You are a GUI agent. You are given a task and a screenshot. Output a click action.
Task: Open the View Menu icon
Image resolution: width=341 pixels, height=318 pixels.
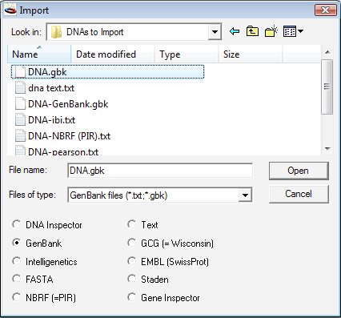pyautogui.click(x=290, y=31)
